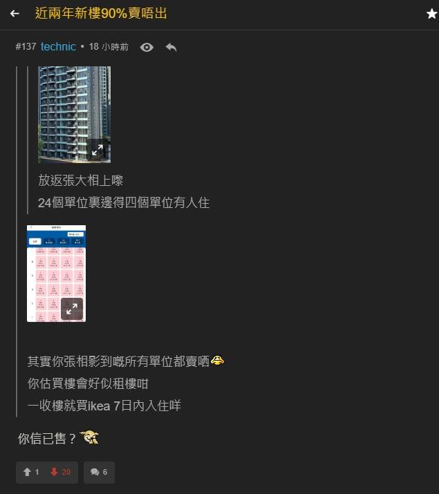Click the post number #137
This screenshot has width=439, height=494.
pyautogui.click(x=26, y=46)
